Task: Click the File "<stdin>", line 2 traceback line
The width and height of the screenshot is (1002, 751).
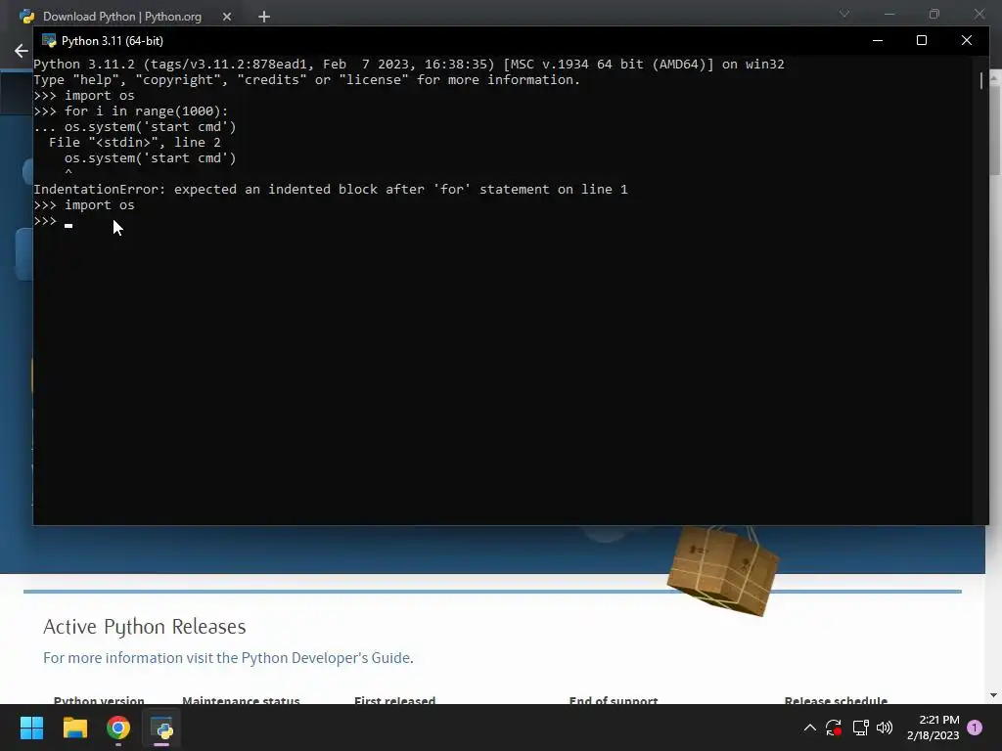Action: [135, 143]
